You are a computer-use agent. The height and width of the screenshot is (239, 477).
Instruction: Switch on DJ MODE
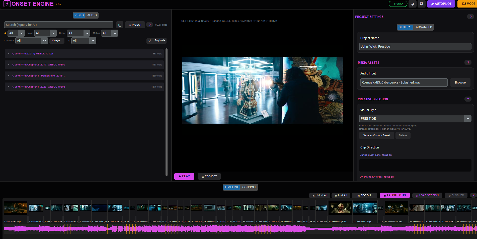coord(468,4)
